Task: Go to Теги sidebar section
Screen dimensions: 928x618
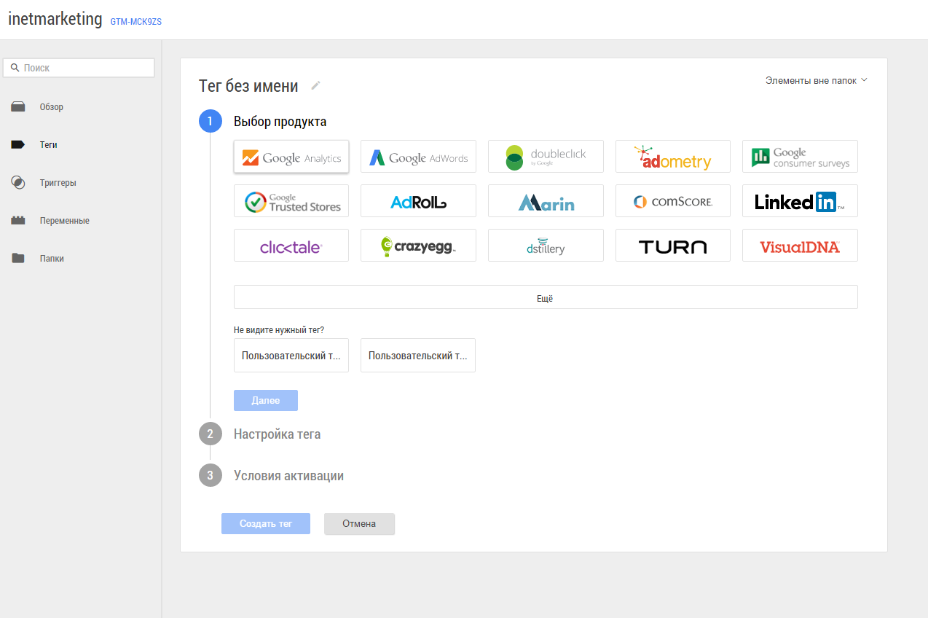Action: (x=49, y=145)
